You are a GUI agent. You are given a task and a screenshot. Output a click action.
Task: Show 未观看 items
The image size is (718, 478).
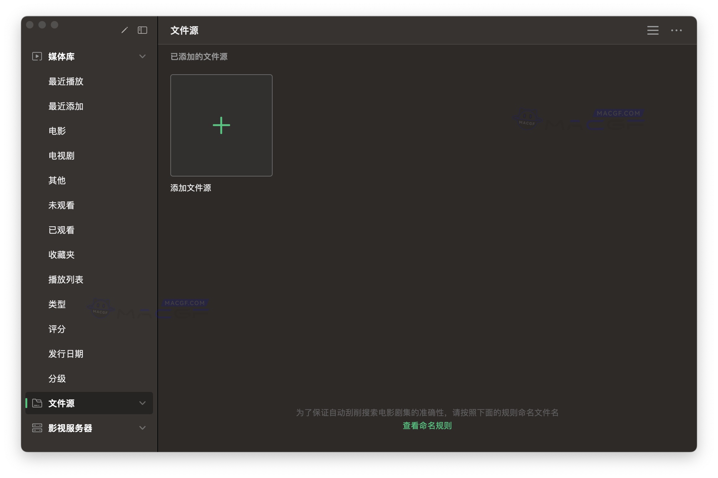(61, 205)
